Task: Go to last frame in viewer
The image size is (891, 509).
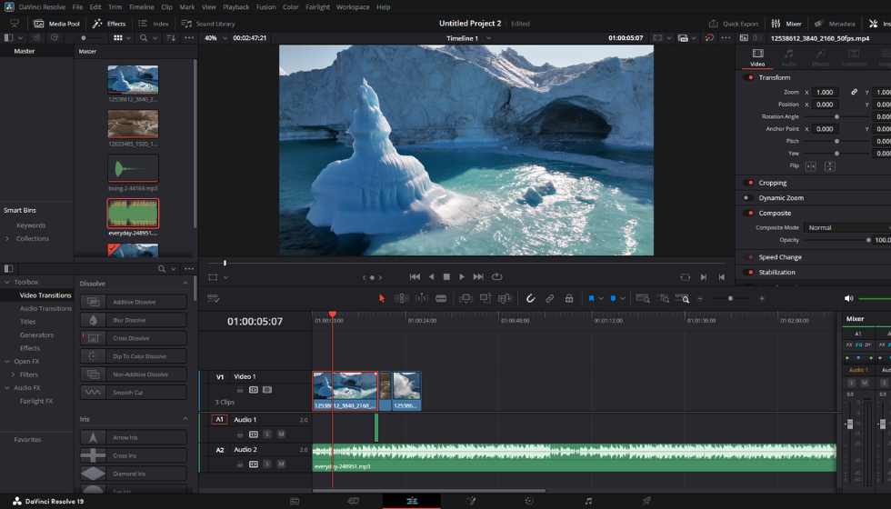Action: click(478, 276)
